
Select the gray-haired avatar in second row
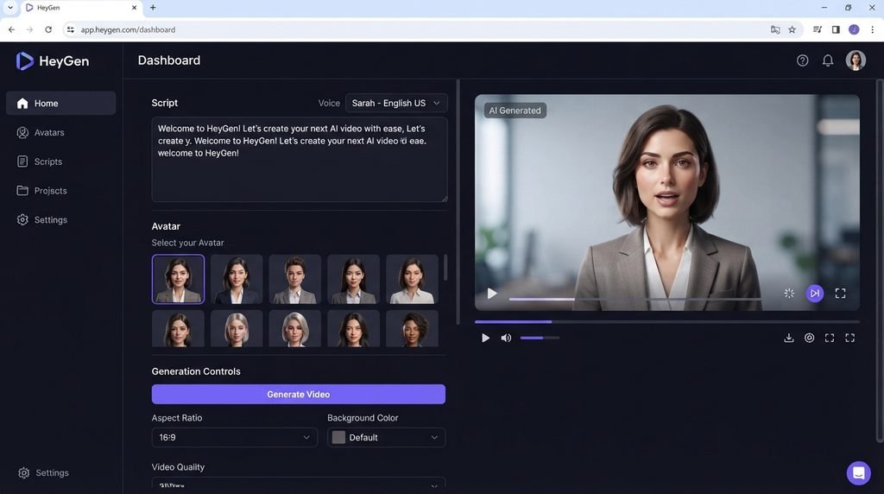tap(295, 328)
